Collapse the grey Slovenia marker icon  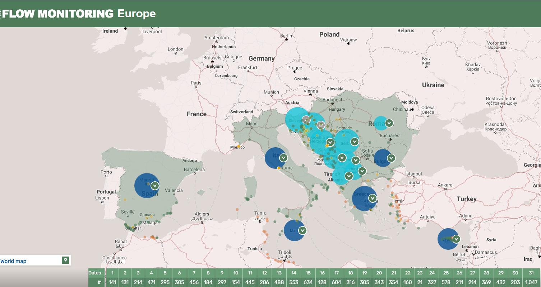tap(306, 120)
